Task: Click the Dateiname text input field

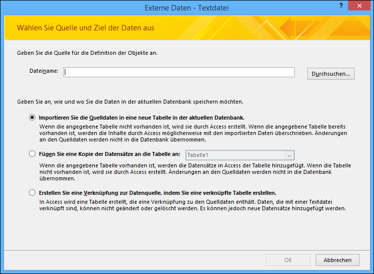Action: [x=179, y=72]
